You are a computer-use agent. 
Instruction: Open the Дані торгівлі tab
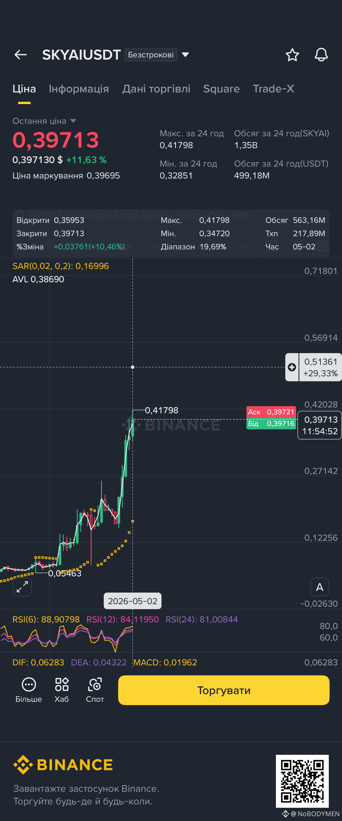(x=156, y=89)
